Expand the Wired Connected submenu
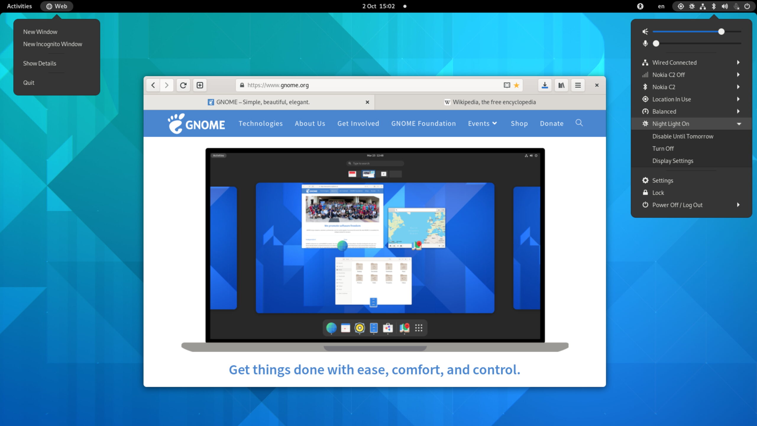The image size is (757, 426). tap(691, 62)
